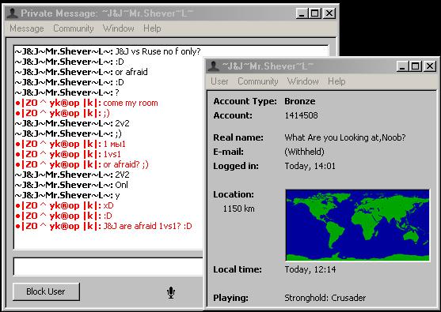Click the message 'J&J vs Ruse no f only?'
Viewport: 441px width, 312px height.
(158, 51)
